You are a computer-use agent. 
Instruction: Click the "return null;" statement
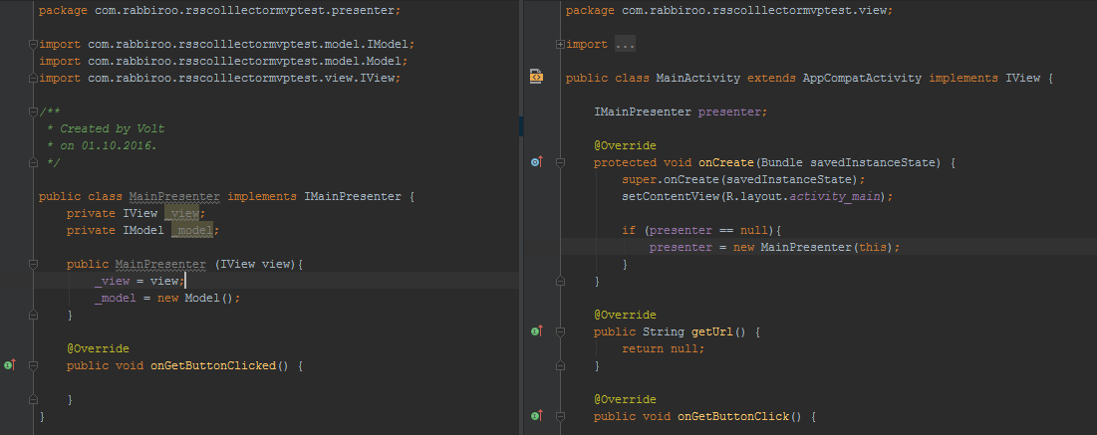tap(664, 348)
